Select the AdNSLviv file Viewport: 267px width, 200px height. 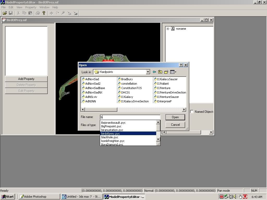[x=89, y=97]
